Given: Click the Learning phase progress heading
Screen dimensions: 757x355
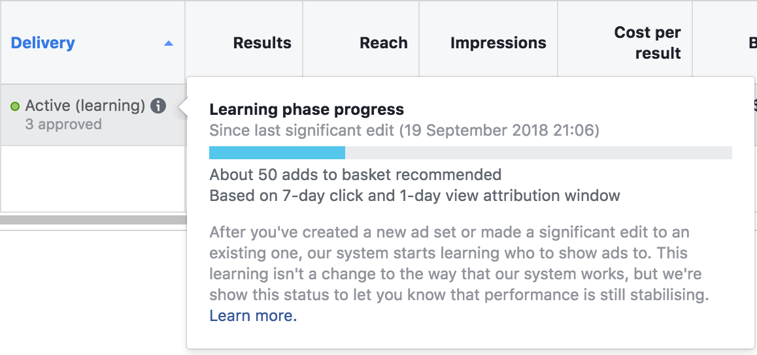Looking at the screenshot, I should click(307, 110).
